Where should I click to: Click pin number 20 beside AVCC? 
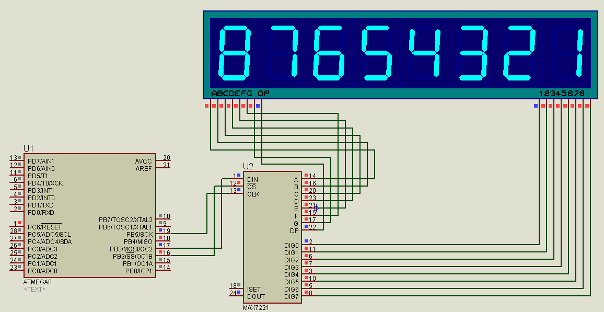(166, 157)
